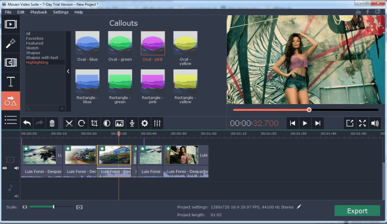Open the Help menu
Screen dimensions: 387x224
[78, 12]
